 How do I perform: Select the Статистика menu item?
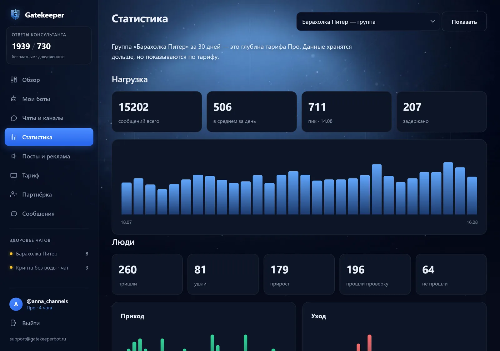pyautogui.click(x=49, y=137)
